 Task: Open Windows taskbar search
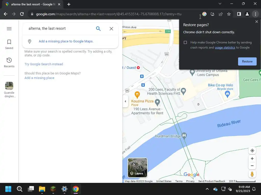click(x=19, y=189)
